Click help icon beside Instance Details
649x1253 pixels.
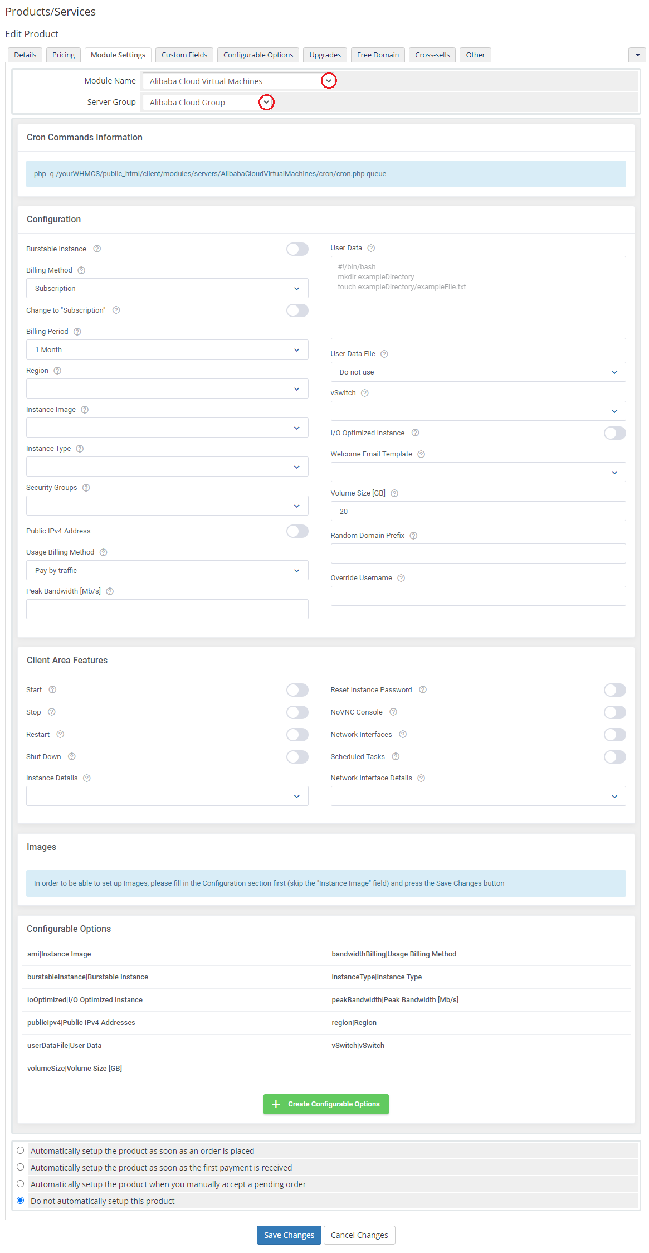(x=87, y=778)
